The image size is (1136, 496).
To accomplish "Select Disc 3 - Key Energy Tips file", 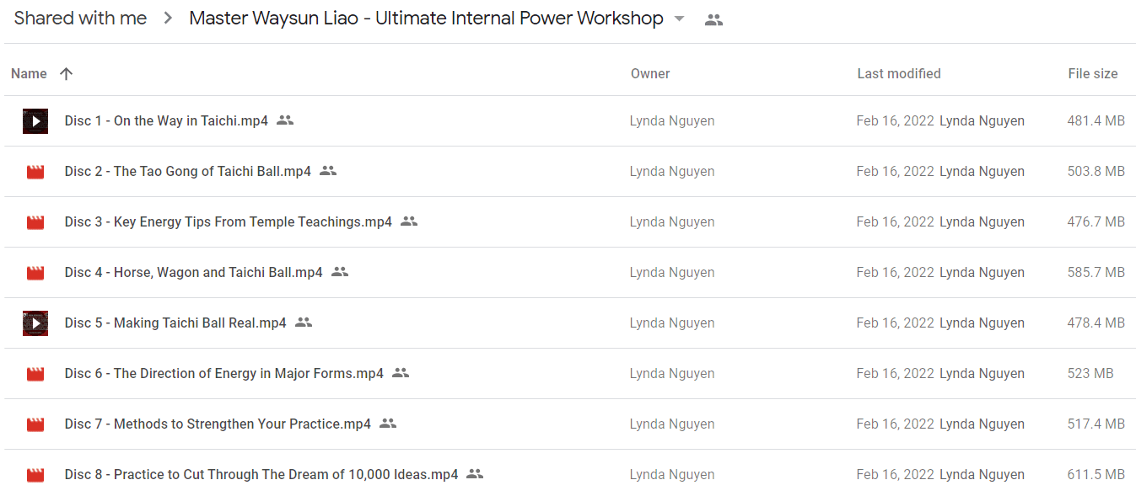I will tap(568, 222).
